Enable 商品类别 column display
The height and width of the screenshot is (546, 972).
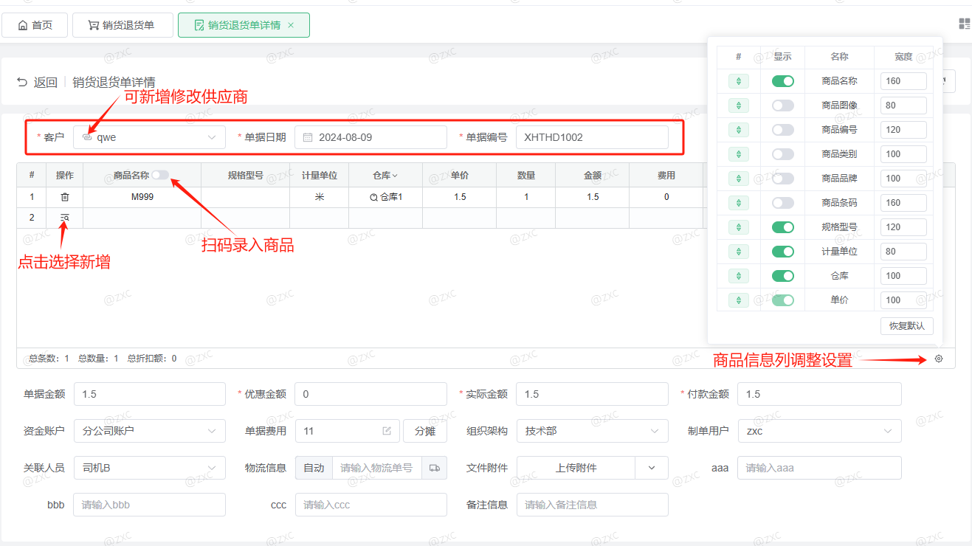point(783,154)
